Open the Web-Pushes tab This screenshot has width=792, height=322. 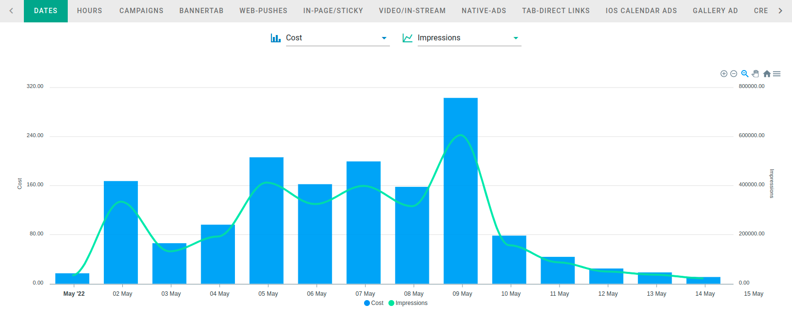[x=263, y=11]
